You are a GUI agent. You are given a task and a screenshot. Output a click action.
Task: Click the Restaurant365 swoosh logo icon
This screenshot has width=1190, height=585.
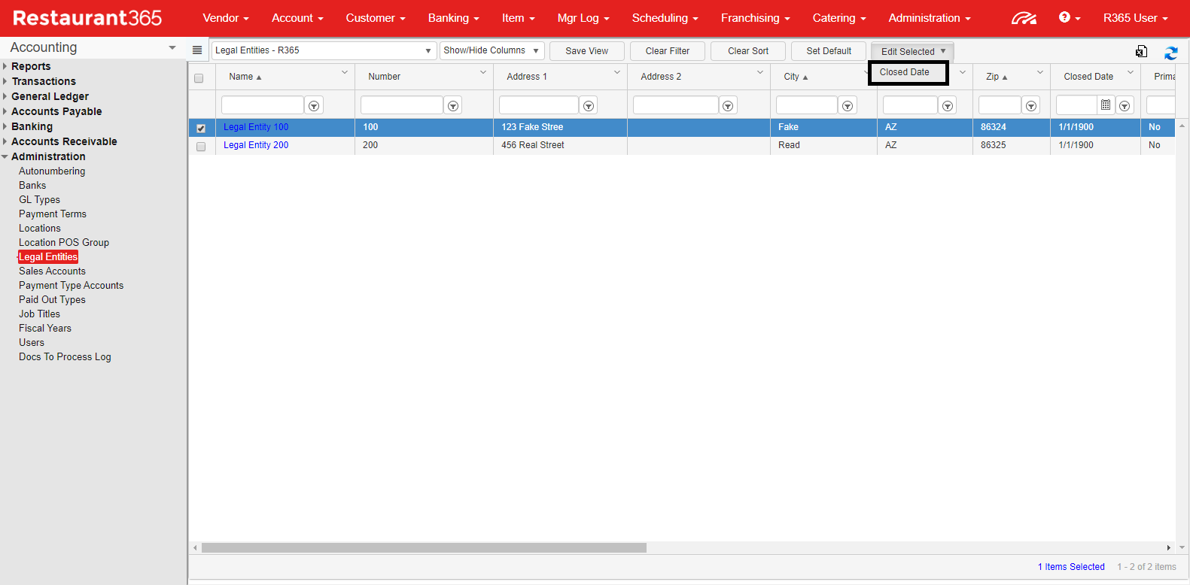[1024, 18]
